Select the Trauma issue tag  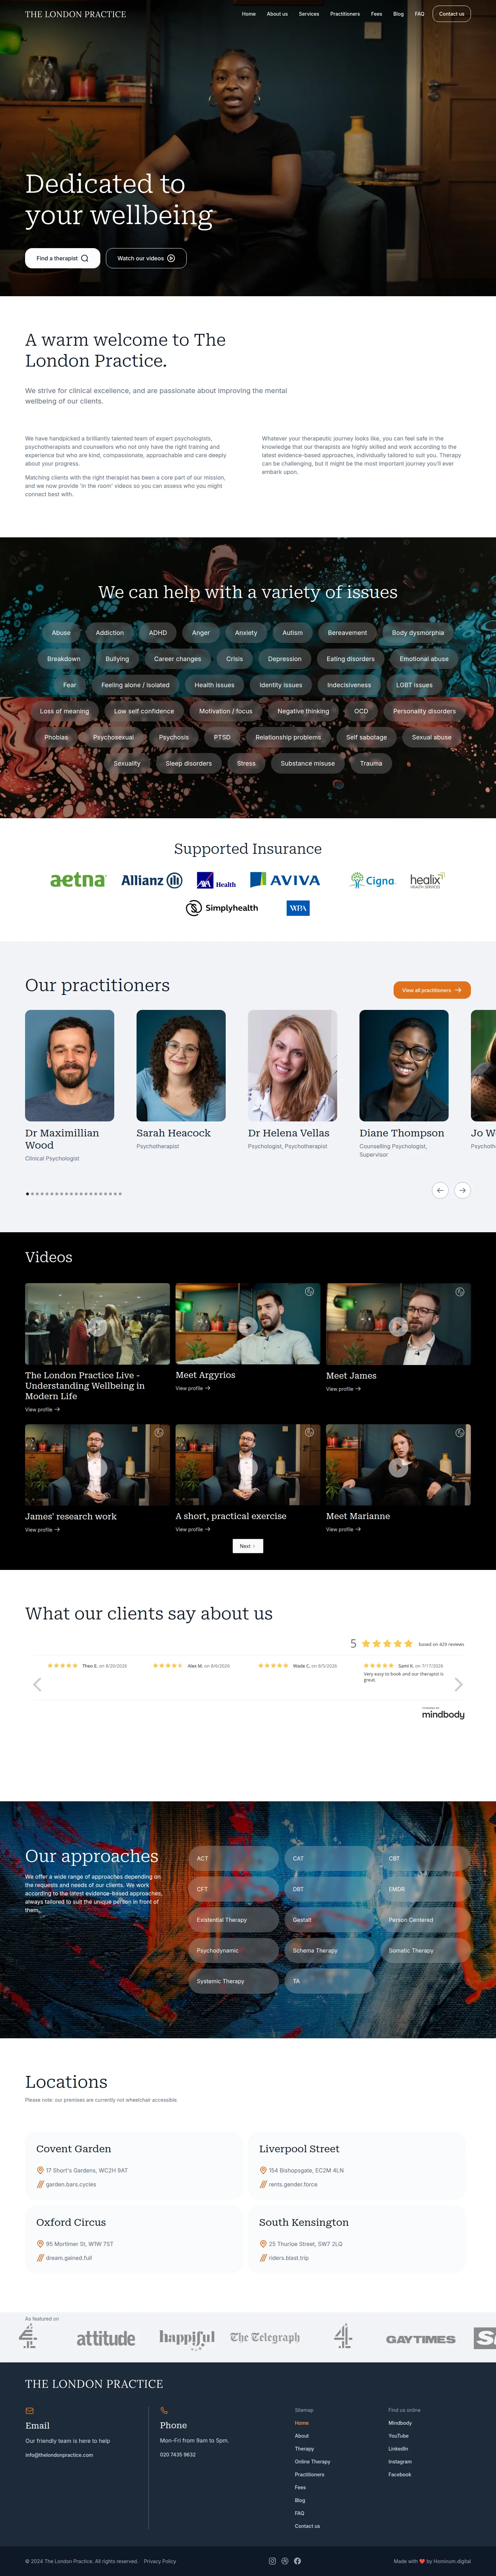(x=371, y=763)
